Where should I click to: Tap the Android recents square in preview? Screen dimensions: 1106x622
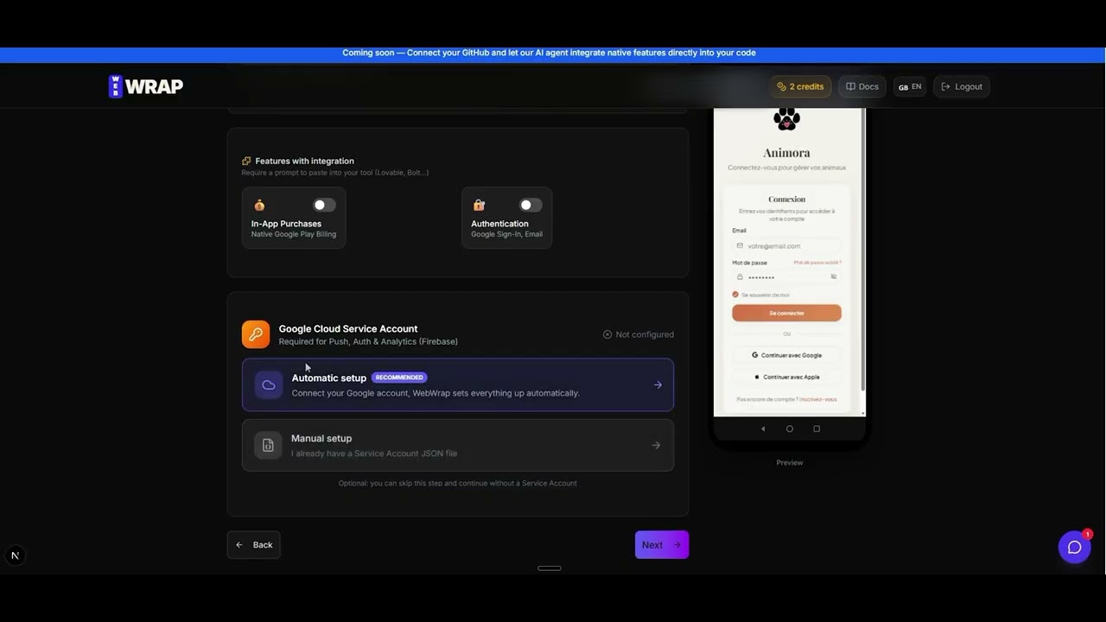(x=817, y=428)
